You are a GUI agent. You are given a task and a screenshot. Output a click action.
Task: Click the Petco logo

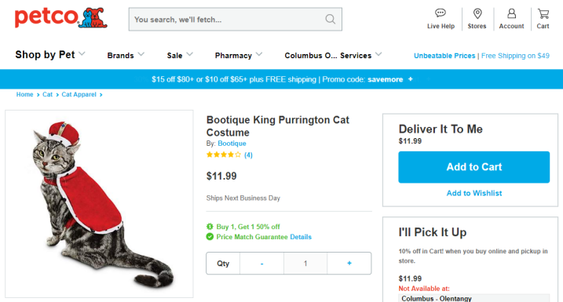click(61, 18)
